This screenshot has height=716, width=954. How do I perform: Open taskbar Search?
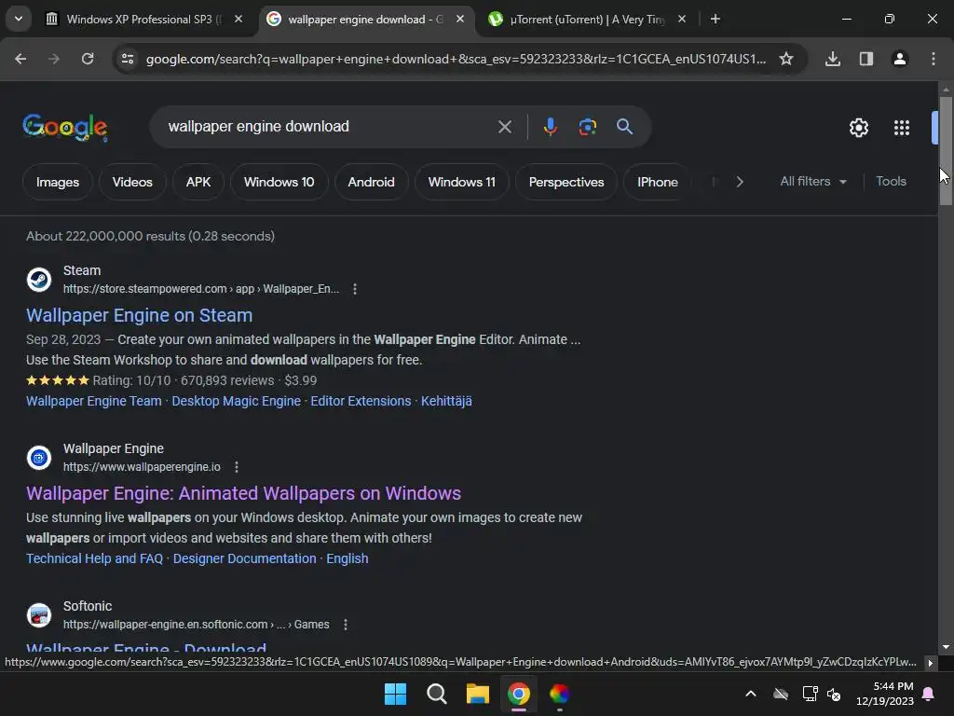point(436,694)
